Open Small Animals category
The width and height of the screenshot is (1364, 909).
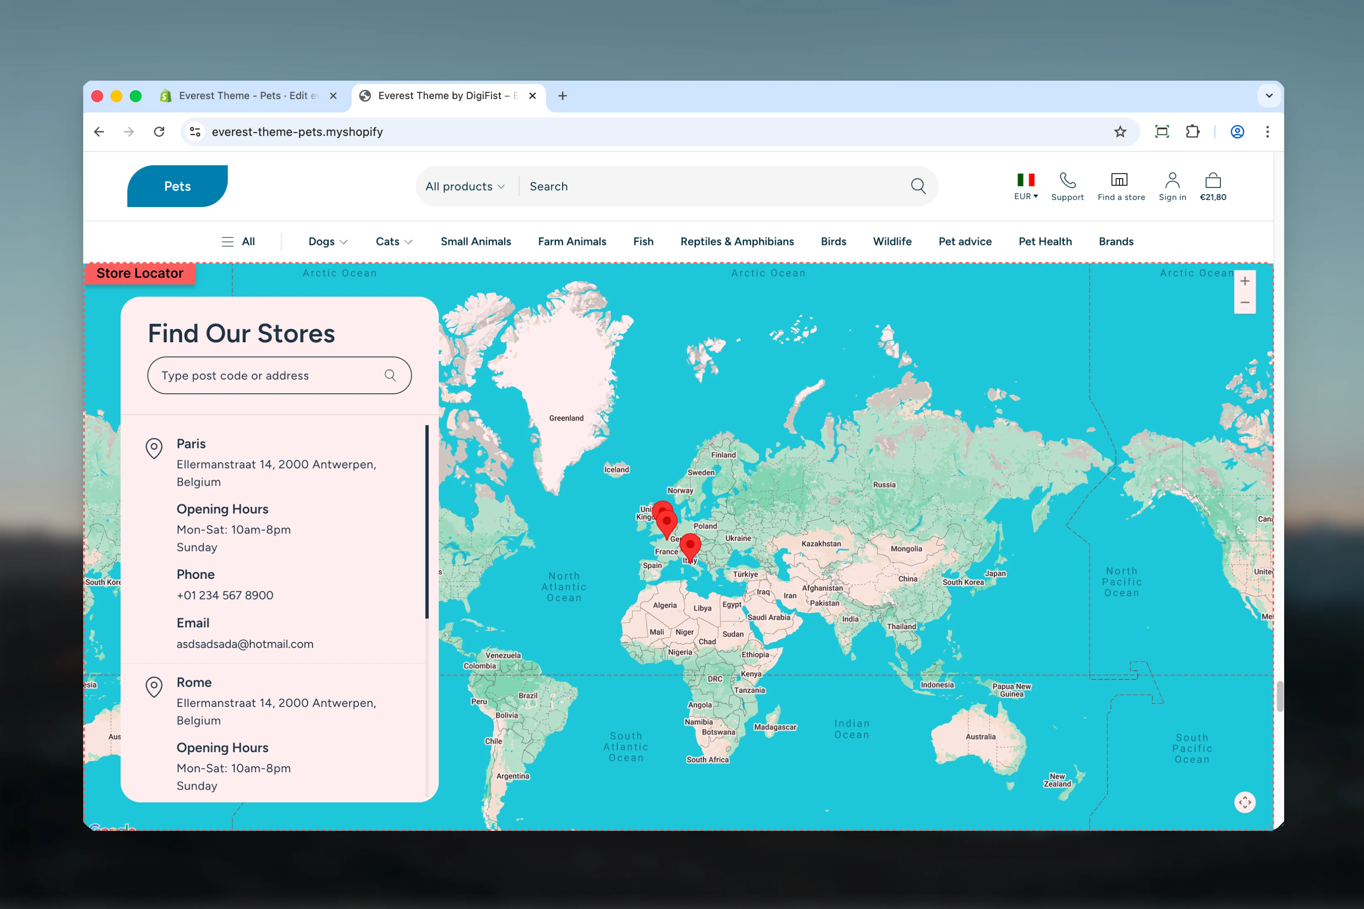tap(476, 242)
